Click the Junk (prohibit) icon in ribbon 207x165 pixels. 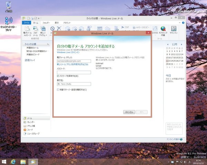(52, 29)
